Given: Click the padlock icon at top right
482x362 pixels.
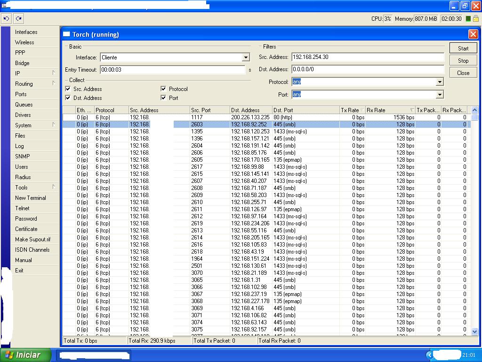Looking at the screenshot, I should click(x=475, y=19).
